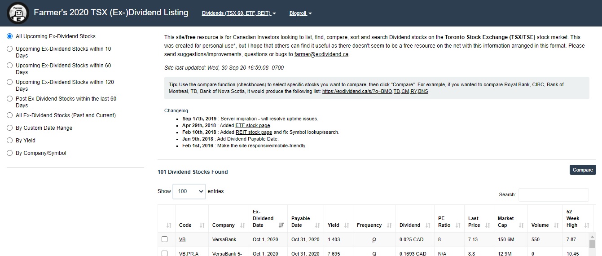602x256 pixels.
Task: Open the farmer@exdividend.ca email link
Action: pos(321,54)
